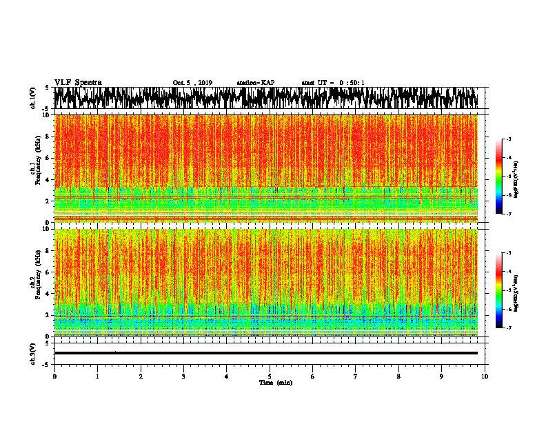Click the 'ch.1 Frequency (kHz)' axis label
Image resolution: width=546 pixels, height=422 pixels.
coord(36,161)
